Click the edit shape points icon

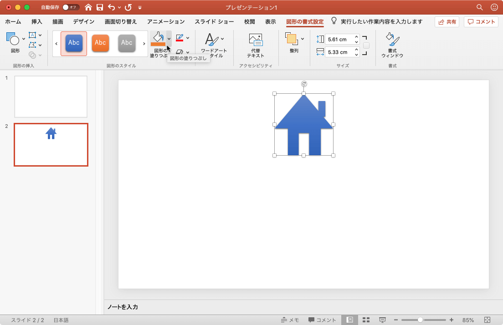click(32, 45)
